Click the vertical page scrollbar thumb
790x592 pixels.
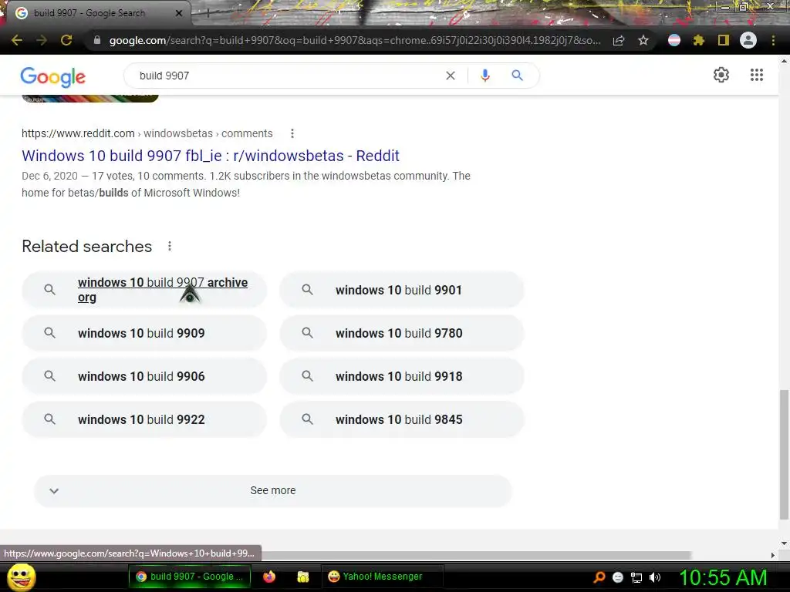coord(784,454)
